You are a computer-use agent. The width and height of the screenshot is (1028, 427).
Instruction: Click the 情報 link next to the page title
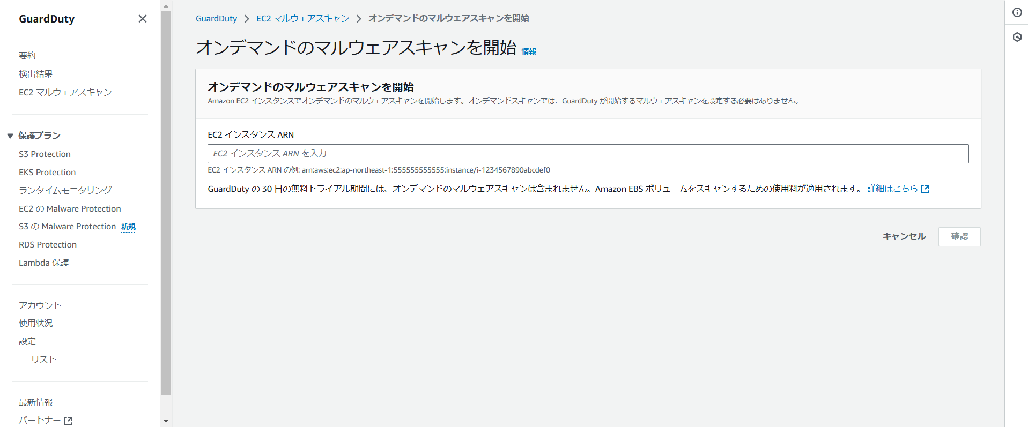[x=529, y=51]
